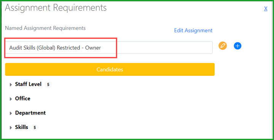The height and width of the screenshot is (140, 274).
Task: Click the empty area of the requirement name field
Action: [x=164, y=47]
